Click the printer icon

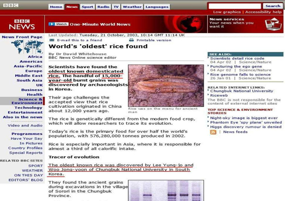(131, 40)
